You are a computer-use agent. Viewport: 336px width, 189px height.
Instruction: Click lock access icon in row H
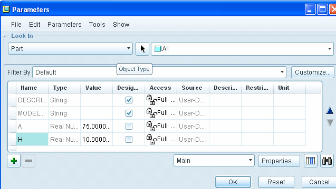151,139
